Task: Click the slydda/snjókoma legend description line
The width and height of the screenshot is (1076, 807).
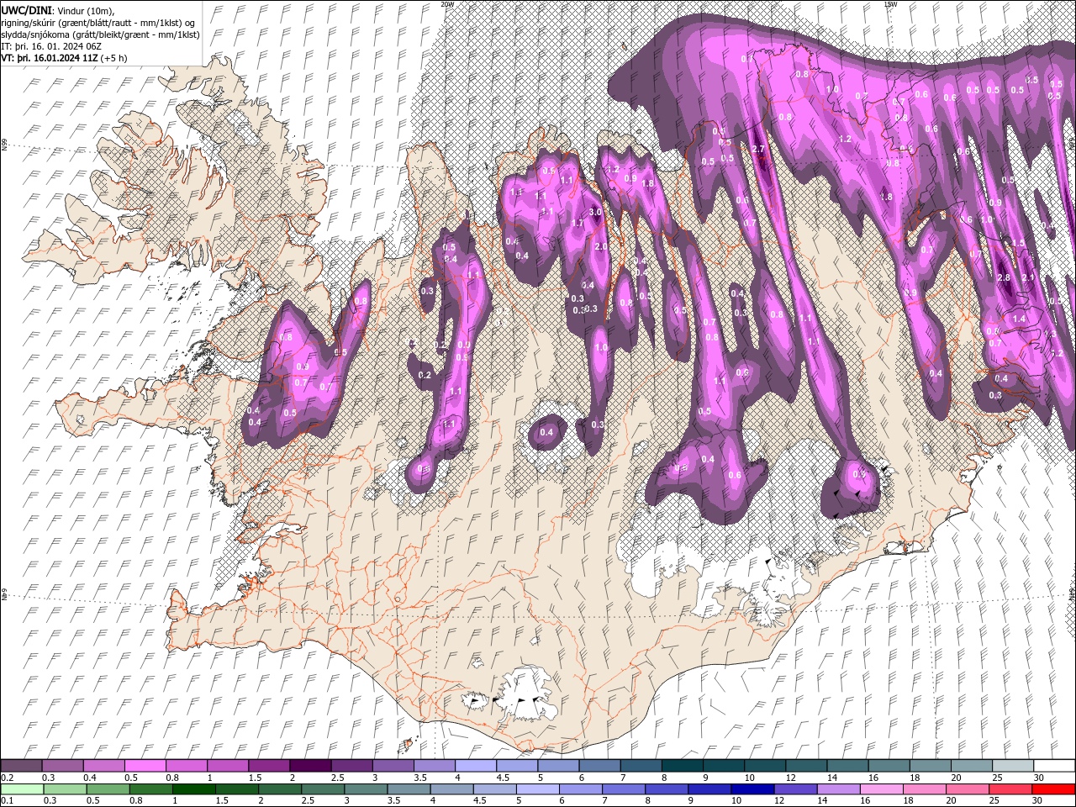Action: pos(100,34)
